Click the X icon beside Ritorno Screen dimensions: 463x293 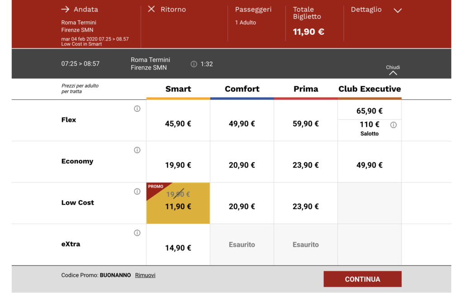151,9
